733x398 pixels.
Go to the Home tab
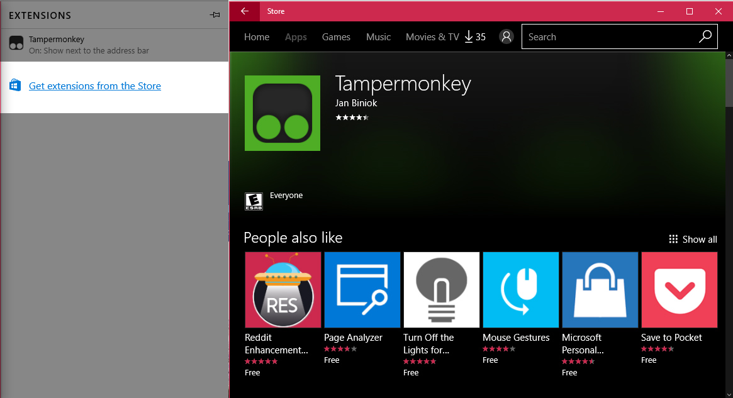[x=257, y=37]
